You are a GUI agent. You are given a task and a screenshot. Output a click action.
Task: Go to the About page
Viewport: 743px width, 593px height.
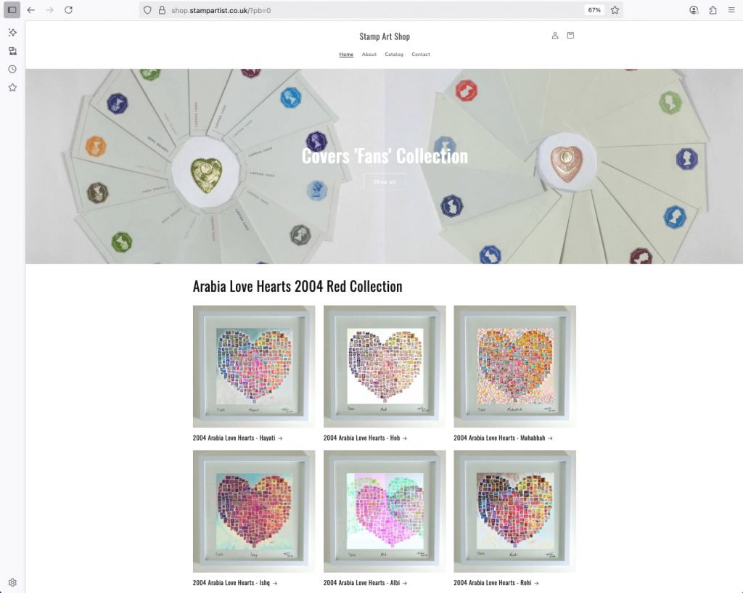coord(369,54)
